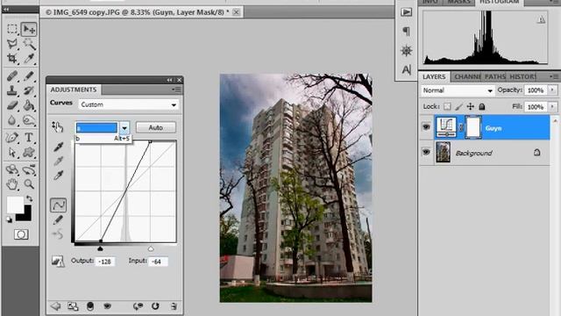Select the Healing Brush tool

click(x=12, y=76)
